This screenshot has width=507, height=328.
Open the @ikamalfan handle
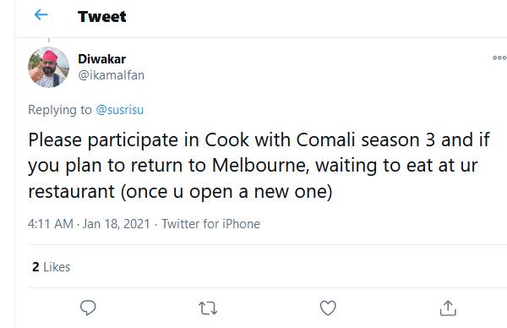(112, 75)
